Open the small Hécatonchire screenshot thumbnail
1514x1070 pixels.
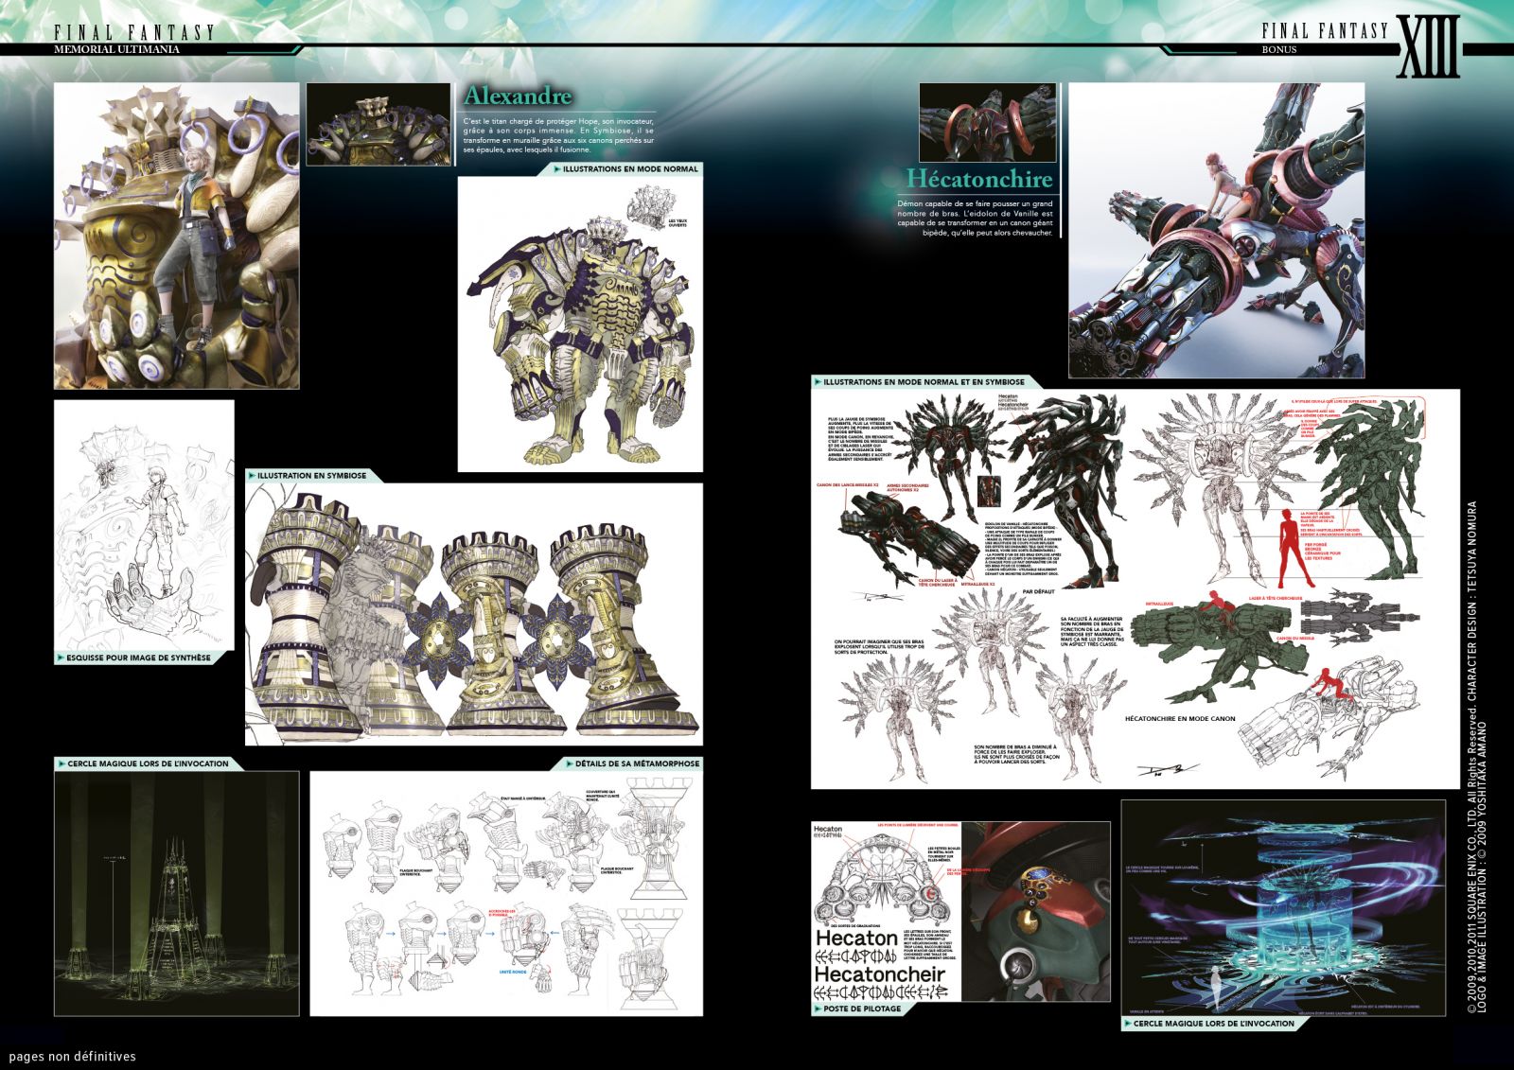987,122
